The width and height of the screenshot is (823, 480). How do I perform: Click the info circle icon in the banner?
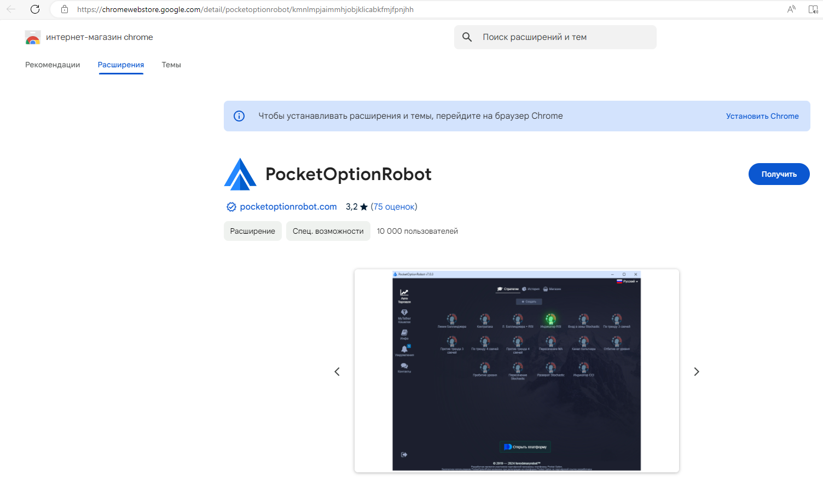pyautogui.click(x=239, y=116)
